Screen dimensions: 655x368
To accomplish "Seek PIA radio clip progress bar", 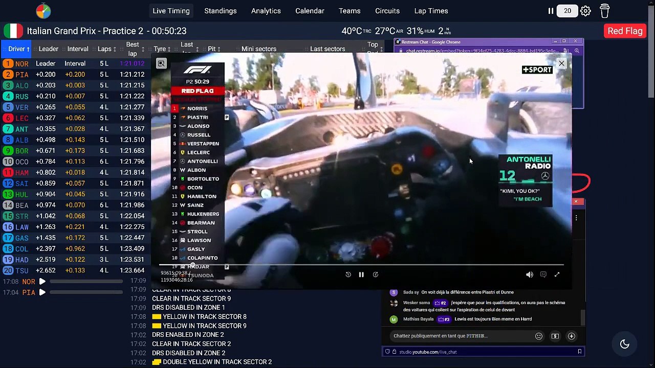I will [x=86, y=292].
